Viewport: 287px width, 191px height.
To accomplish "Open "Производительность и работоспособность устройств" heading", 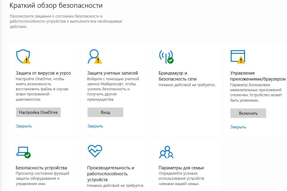I will tap(111, 174).
